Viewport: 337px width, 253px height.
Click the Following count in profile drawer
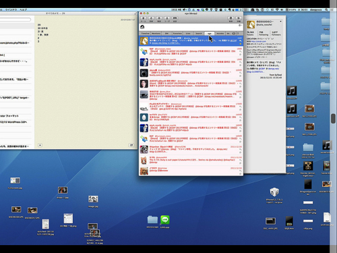tap(264, 33)
